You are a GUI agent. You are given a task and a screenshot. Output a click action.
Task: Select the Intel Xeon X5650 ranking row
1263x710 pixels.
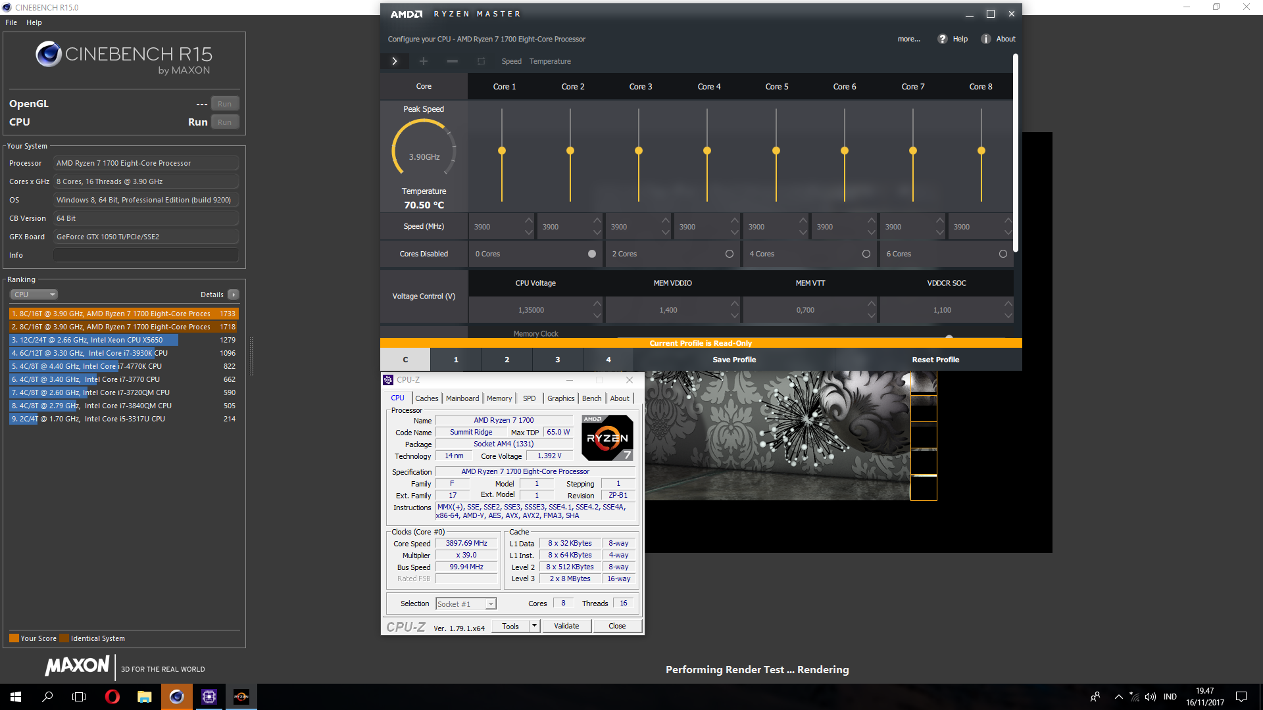point(123,340)
